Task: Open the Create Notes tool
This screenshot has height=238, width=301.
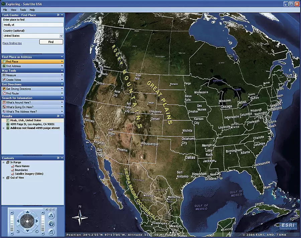Action: [33, 80]
